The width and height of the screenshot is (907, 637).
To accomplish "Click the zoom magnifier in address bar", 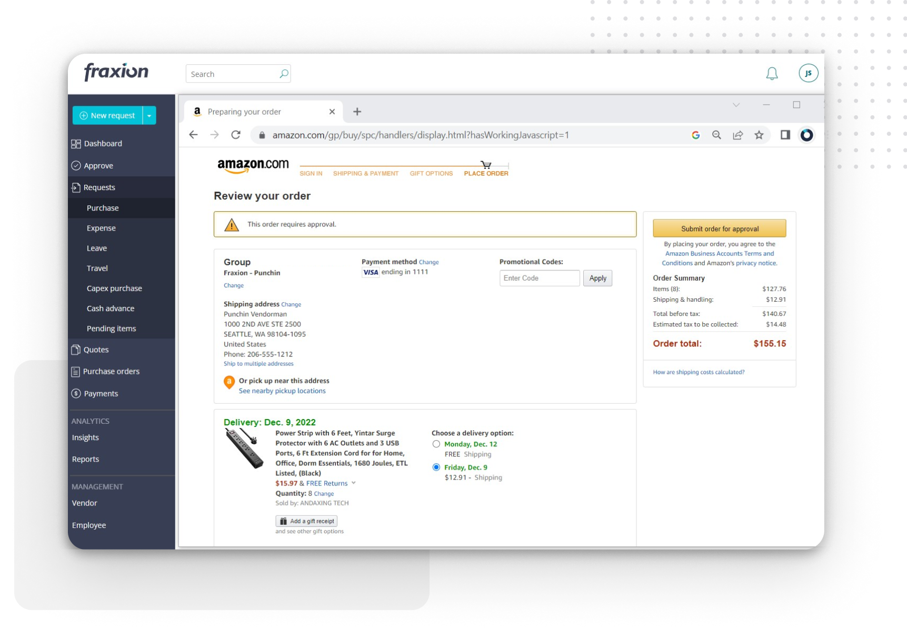I will click(716, 135).
